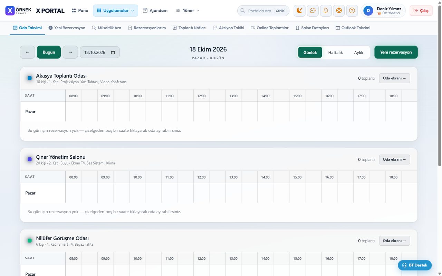Screen dimensions: 442x276
Task: Expand the Yönet menu
Action: coord(188,11)
